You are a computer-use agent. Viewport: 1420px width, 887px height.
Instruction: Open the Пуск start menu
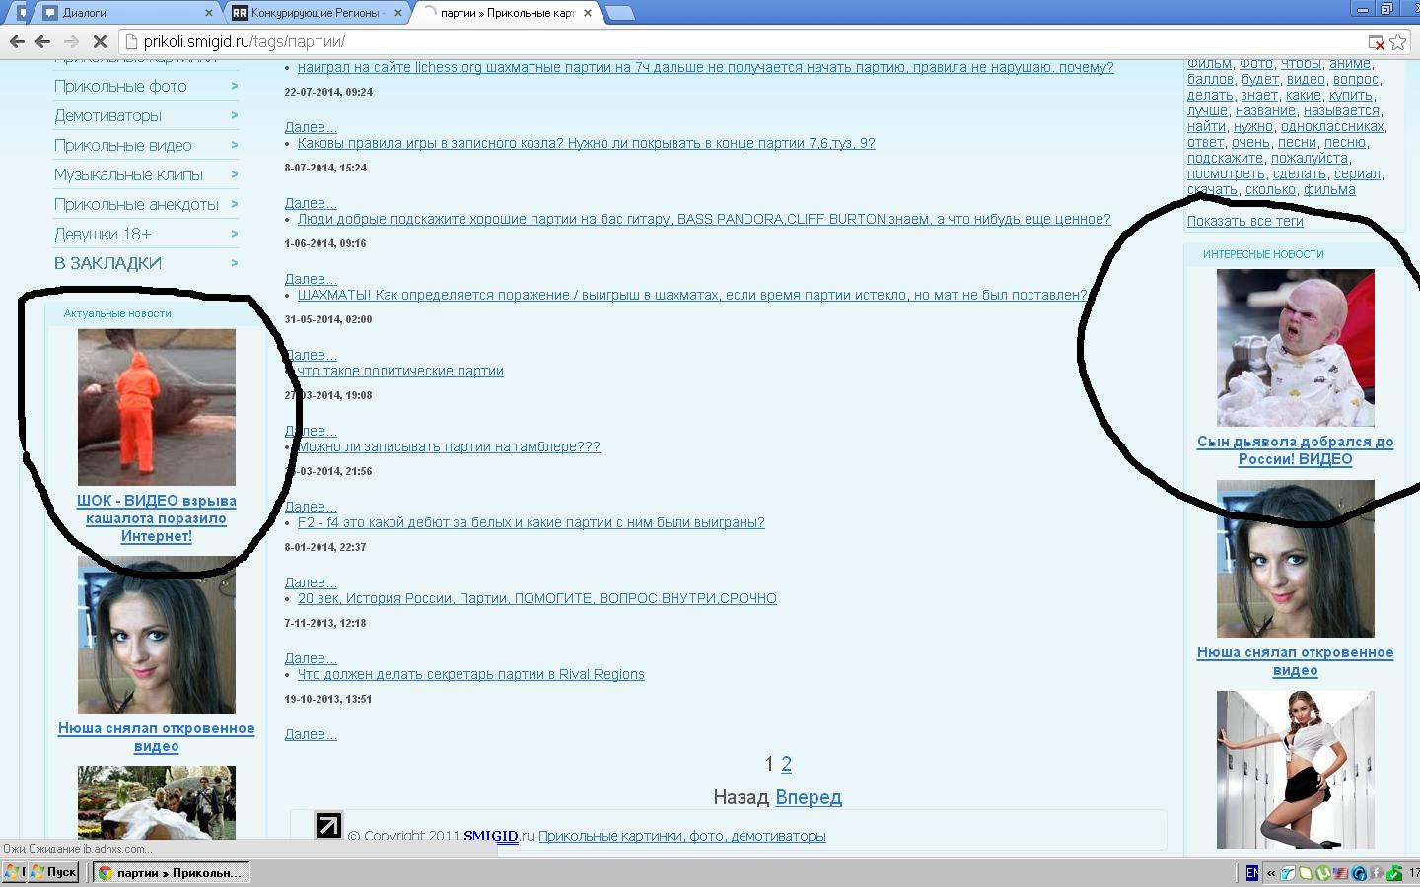coord(53,872)
